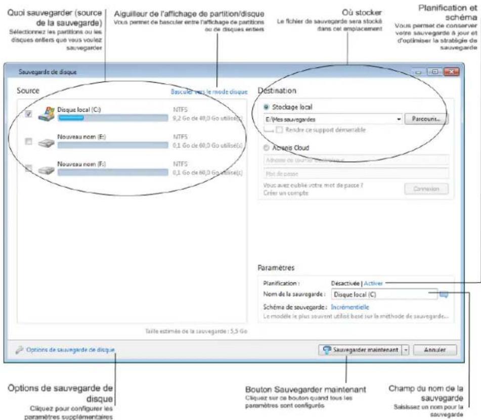Click the Annuler button
The image size is (481, 420).
pyautogui.click(x=434, y=350)
